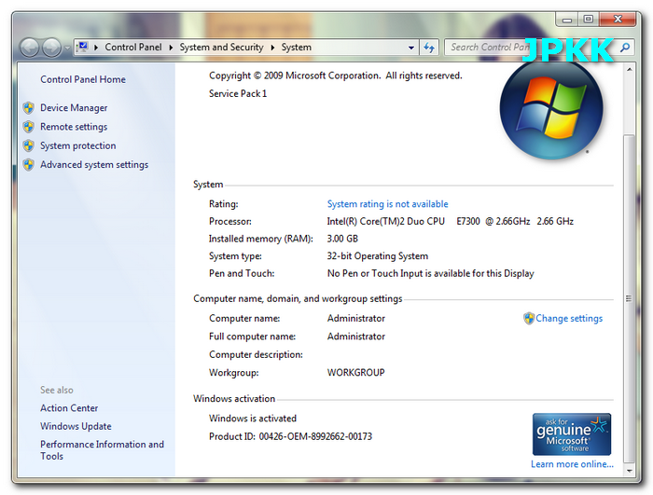
Task: Open Action Center link
Action: coord(69,408)
